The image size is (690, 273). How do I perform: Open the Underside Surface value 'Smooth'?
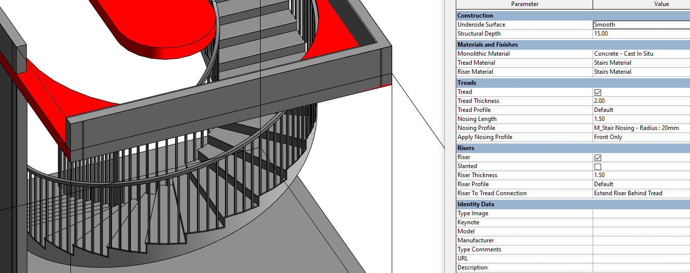(x=641, y=25)
